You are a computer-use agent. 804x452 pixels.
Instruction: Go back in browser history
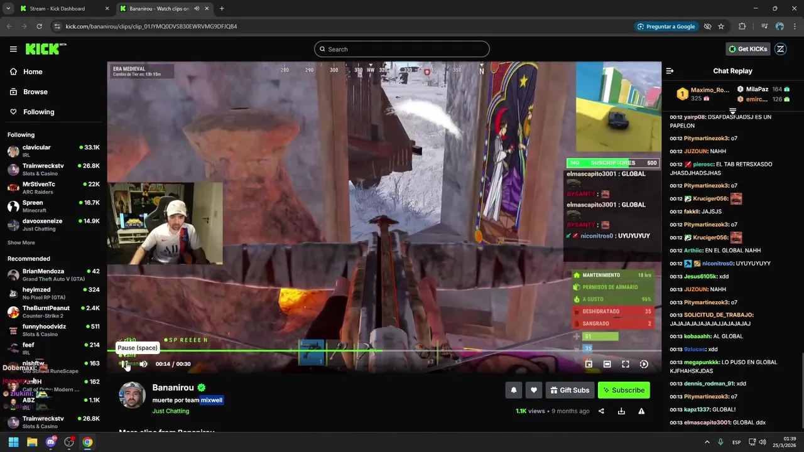click(x=9, y=26)
